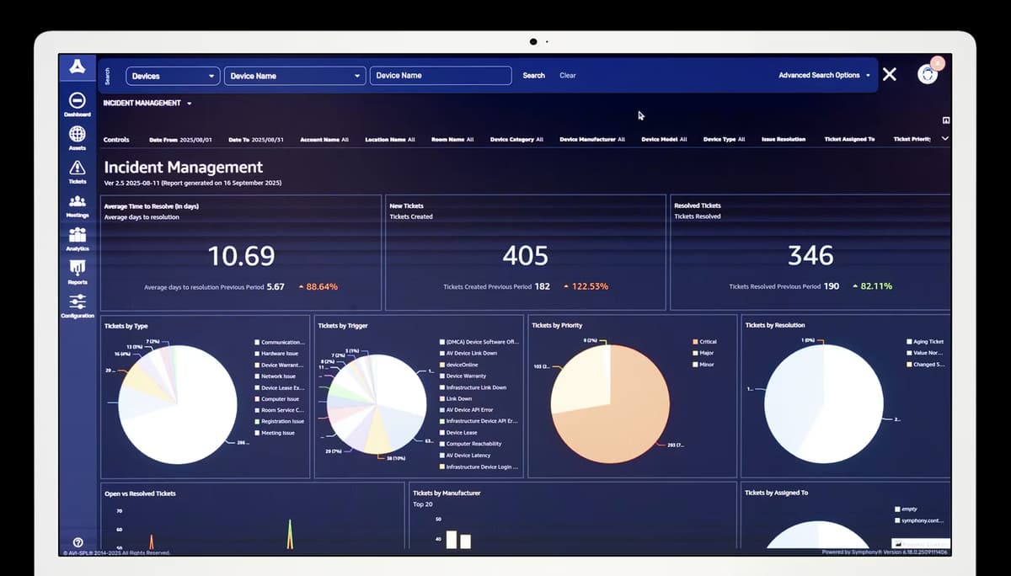
Task: Open the Analytics sidebar icon
Action: pyautogui.click(x=77, y=235)
